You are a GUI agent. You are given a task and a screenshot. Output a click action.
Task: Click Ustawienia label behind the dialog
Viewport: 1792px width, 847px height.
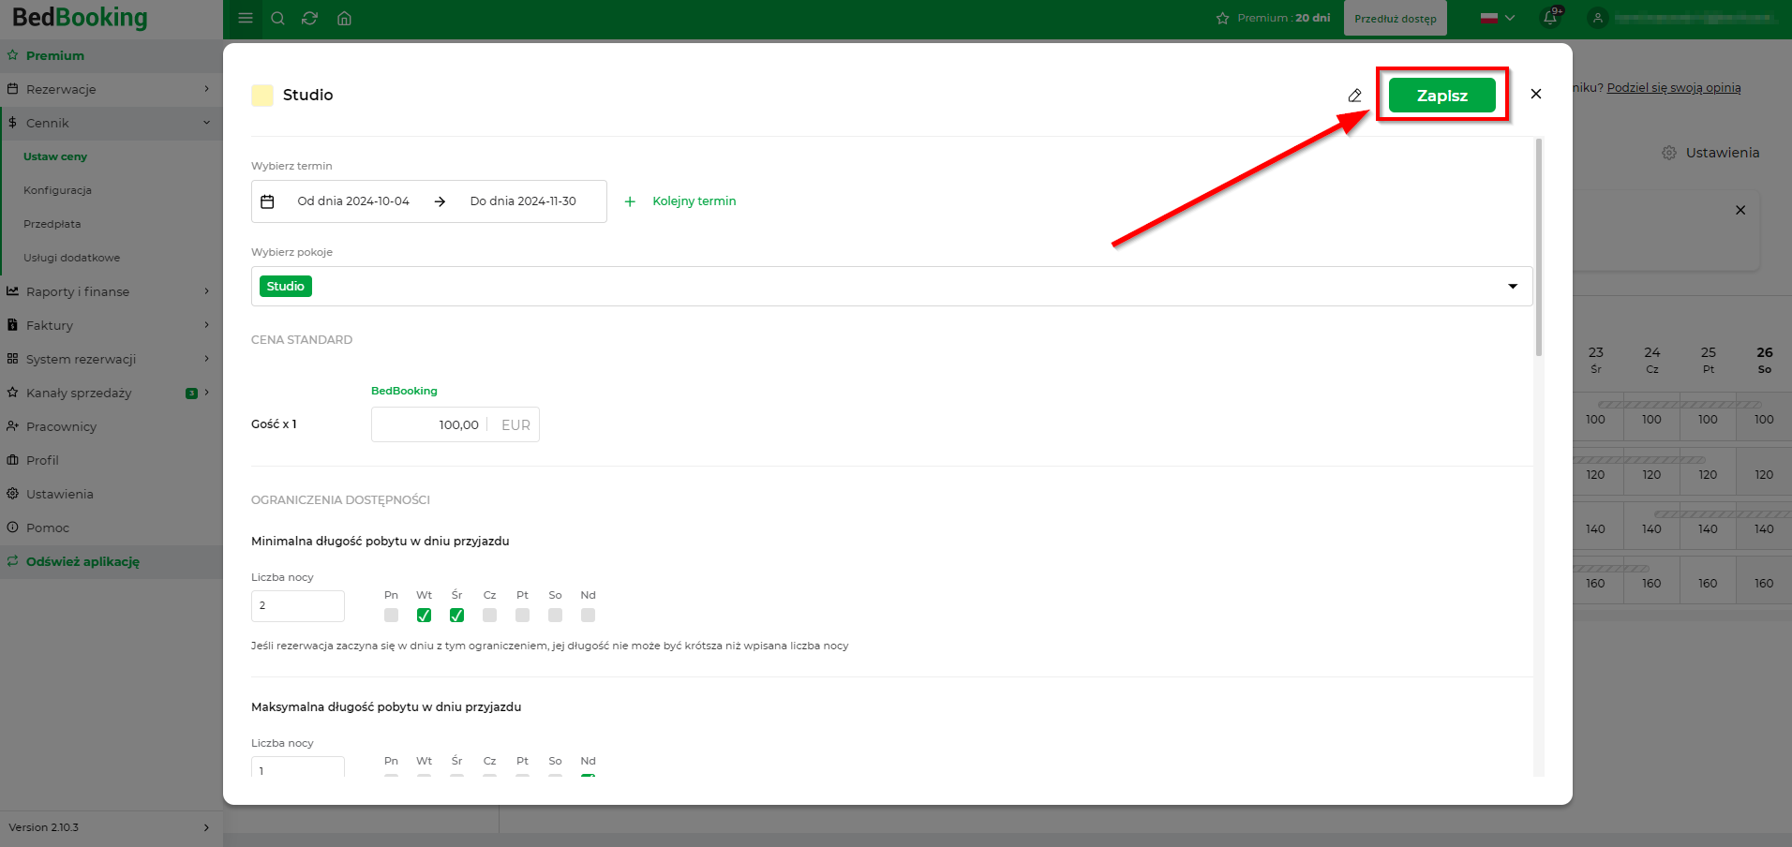click(1723, 153)
